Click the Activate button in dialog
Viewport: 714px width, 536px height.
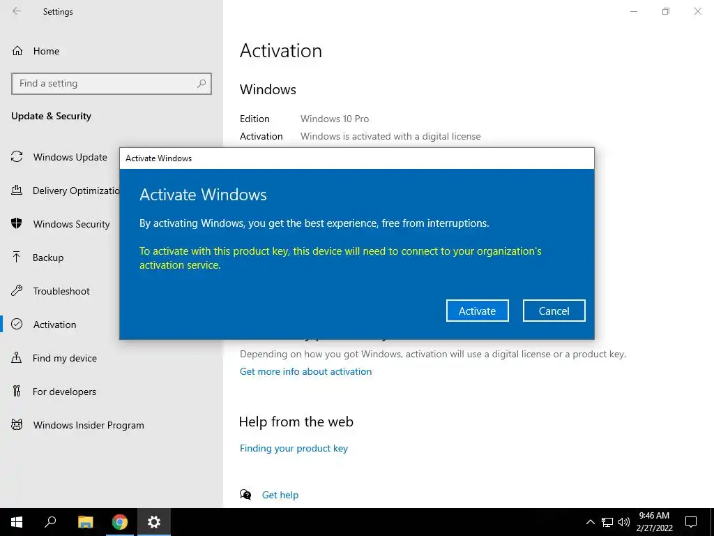pos(477,311)
